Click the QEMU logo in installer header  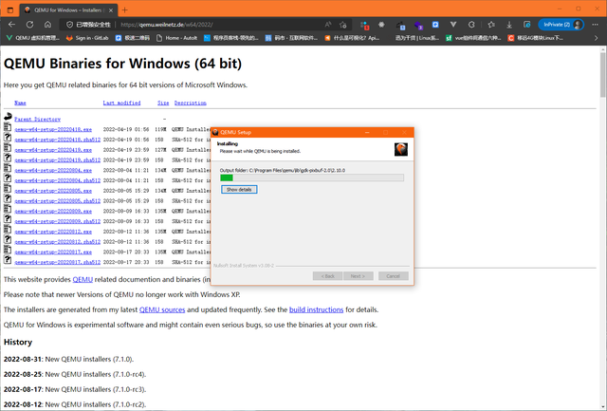(x=400, y=149)
